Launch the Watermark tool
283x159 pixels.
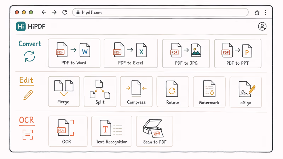click(x=209, y=92)
